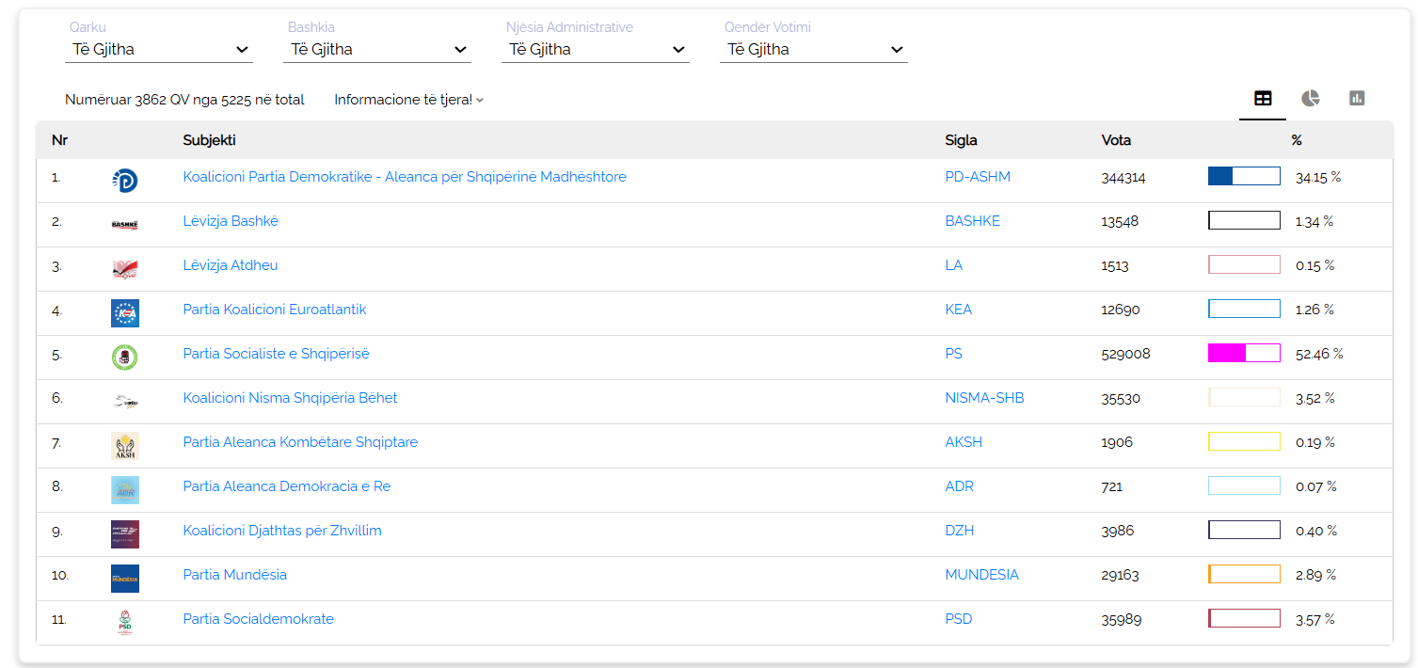Sort by the Vota column header
Viewport: 1418px width, 668px height.
(1116, 140)
